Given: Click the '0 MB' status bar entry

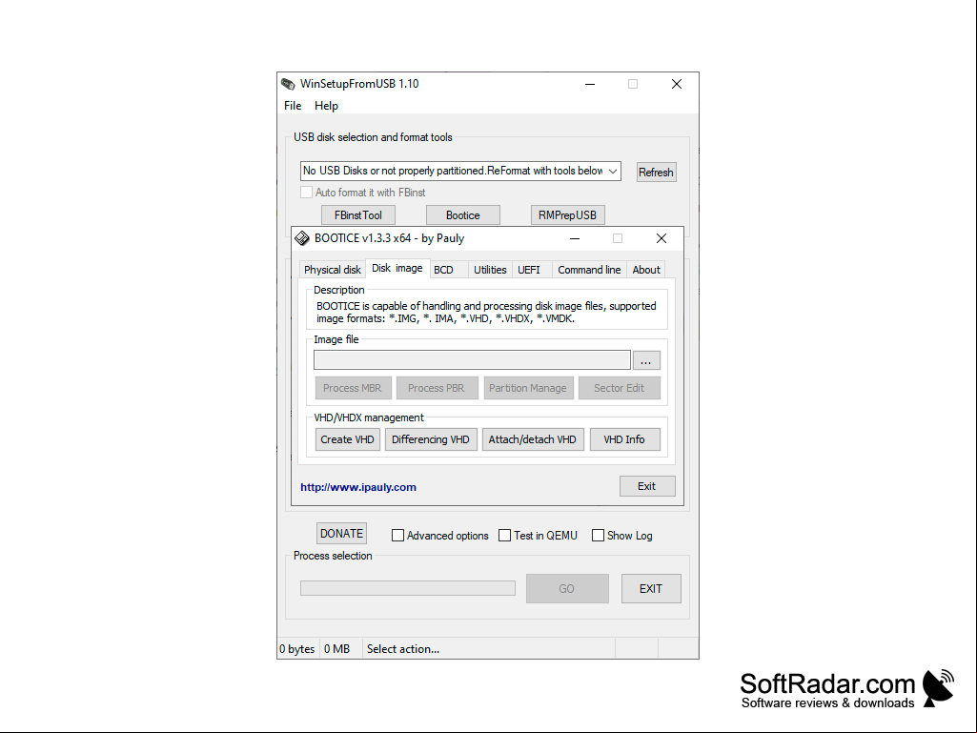Looking at the screenshot, I should point(337,649).
